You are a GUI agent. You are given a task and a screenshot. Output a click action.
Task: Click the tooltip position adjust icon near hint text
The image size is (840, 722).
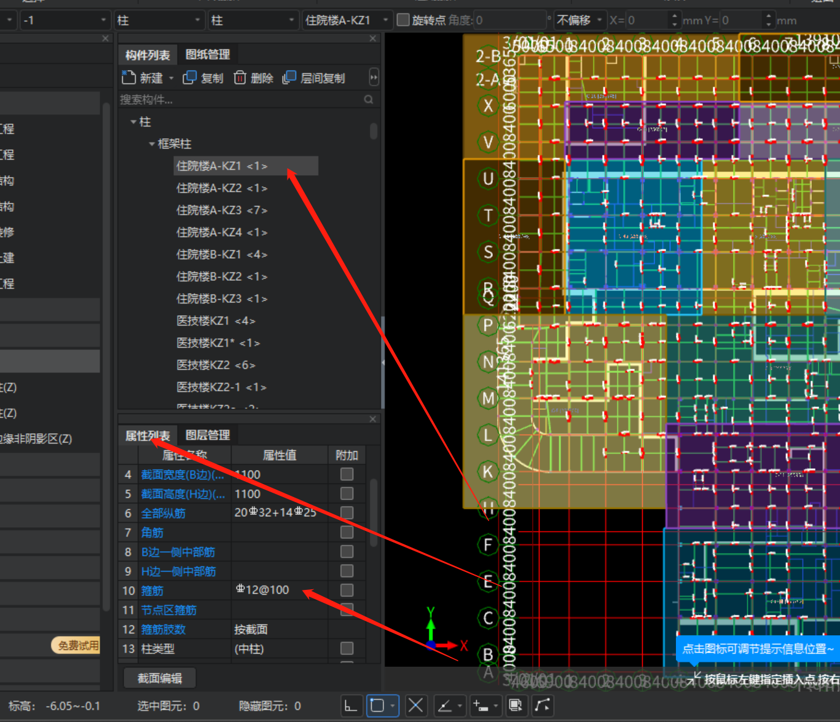click(x=694, y=678)
